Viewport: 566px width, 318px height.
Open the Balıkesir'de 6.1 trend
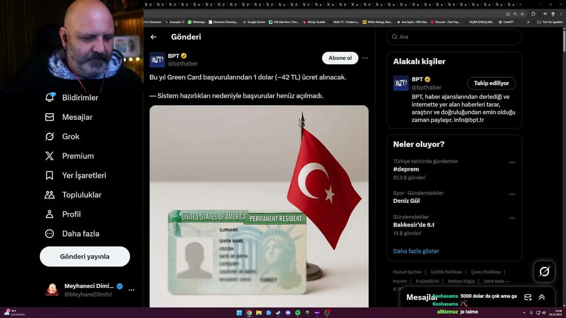tap(414, 225)
